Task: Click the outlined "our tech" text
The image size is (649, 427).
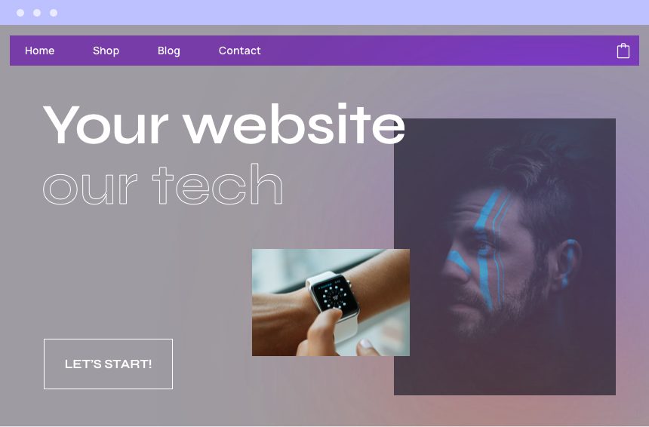Action: [x=163, y=184]
